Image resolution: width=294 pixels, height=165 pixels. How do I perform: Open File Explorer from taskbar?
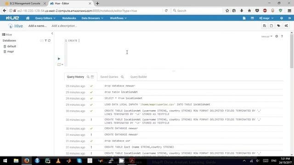[x=16, y=161]
